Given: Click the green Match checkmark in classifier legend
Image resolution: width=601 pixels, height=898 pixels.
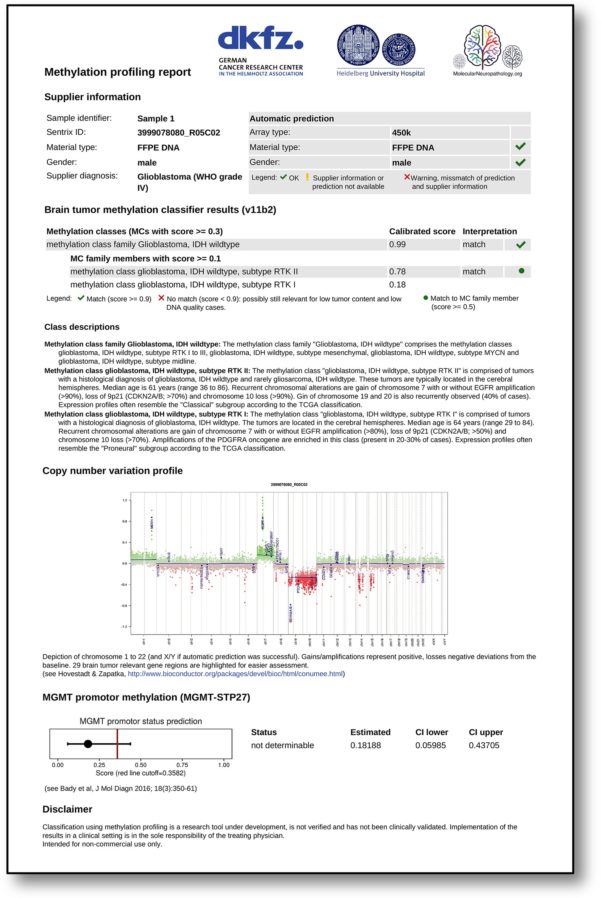Looking at the screenshot, I should 81,298.
